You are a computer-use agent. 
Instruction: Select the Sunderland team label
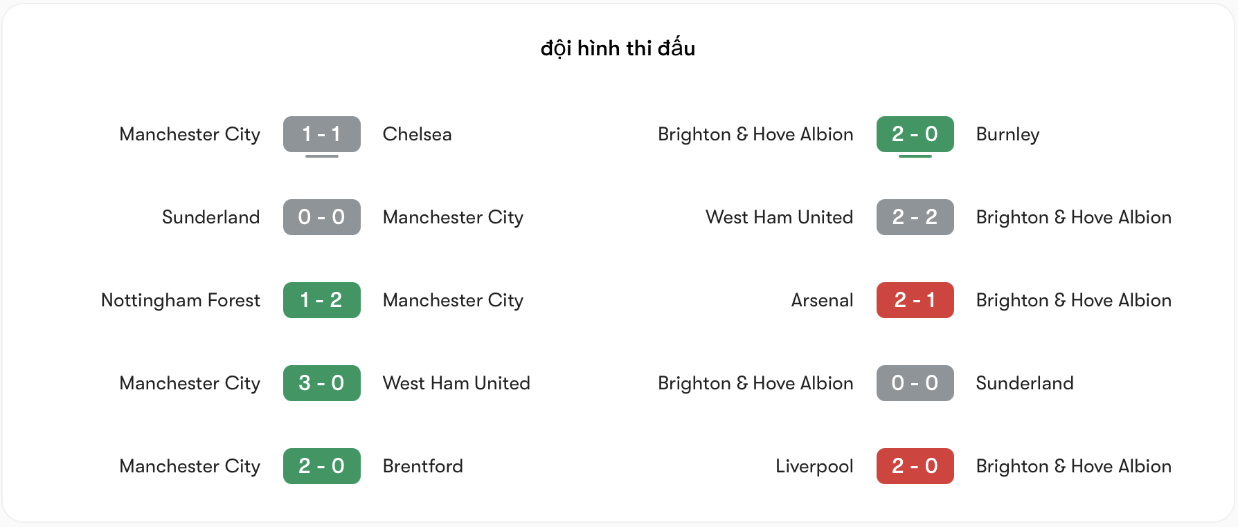pos(210,217)
